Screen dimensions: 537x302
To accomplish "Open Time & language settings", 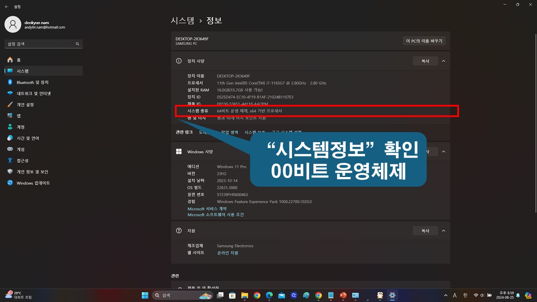I will (44, 138).
